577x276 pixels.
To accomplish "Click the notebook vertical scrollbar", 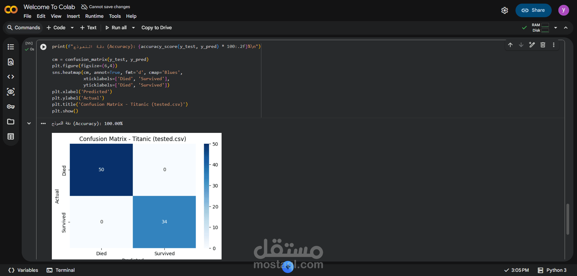I will (x=568, y=219).
